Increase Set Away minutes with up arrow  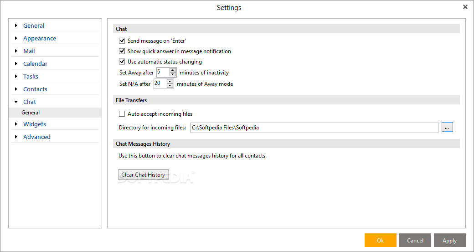[x=173, y=70]
